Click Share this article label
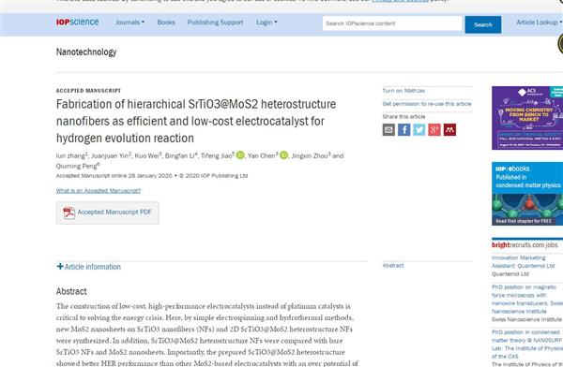Viewport: 563px width, 367px height. pos(403,117)
